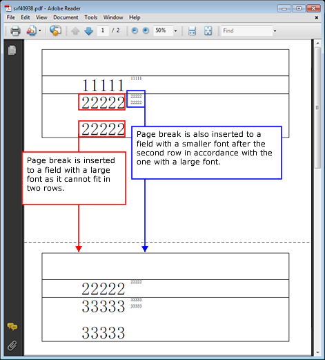The width and height of the screenshot is (325, 360).
Task: Go to next page down arrow
Action: [x=88, y=31]
